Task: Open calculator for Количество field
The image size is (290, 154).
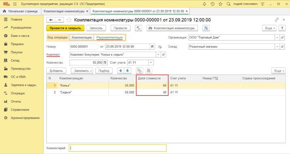Action: (105, 63)
